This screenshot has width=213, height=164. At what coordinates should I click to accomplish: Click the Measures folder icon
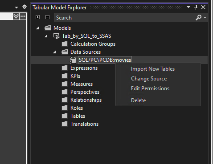point(65,84)
